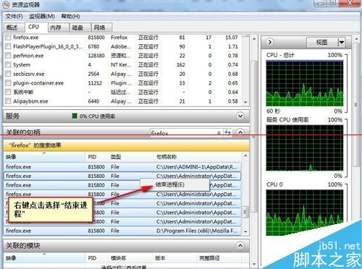The image size is (362, 269).
Task: Sort handles by 映像 column
Action: [x=44, y=157]
